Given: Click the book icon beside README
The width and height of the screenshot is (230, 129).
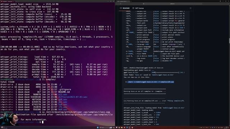Looking at the screenshot, I should tap(121, 8).
